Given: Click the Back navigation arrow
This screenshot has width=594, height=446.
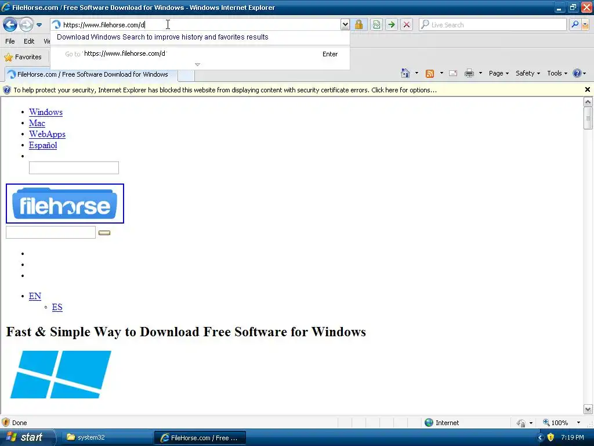Looking at the screenshot, I should click(10, 25).
